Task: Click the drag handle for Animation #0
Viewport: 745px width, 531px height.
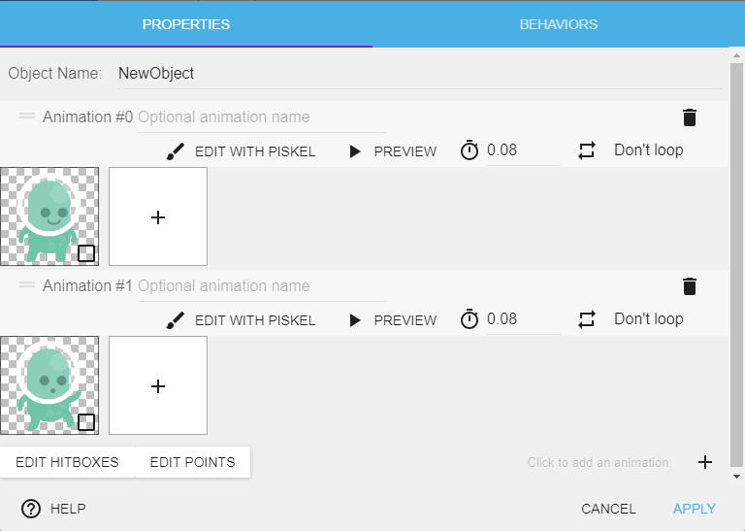Action: (27, 116)
